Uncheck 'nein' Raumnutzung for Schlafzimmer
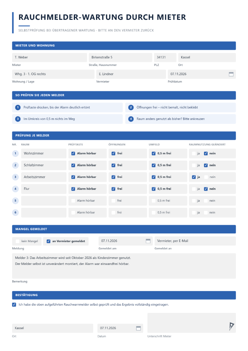 206,165
